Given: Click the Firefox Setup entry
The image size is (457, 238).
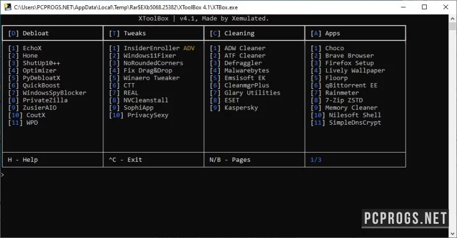Looking at the screenshot, I should point(342,63).
